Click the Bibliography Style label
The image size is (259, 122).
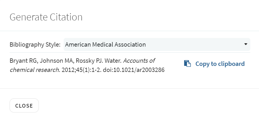(35, 45)
